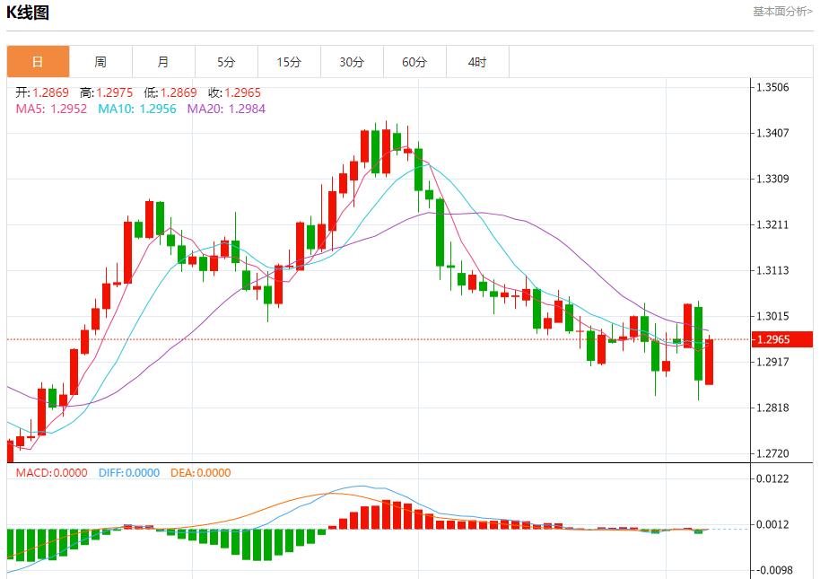
Task: Open the 月 monthly chart tab
Action: [163, 62]
